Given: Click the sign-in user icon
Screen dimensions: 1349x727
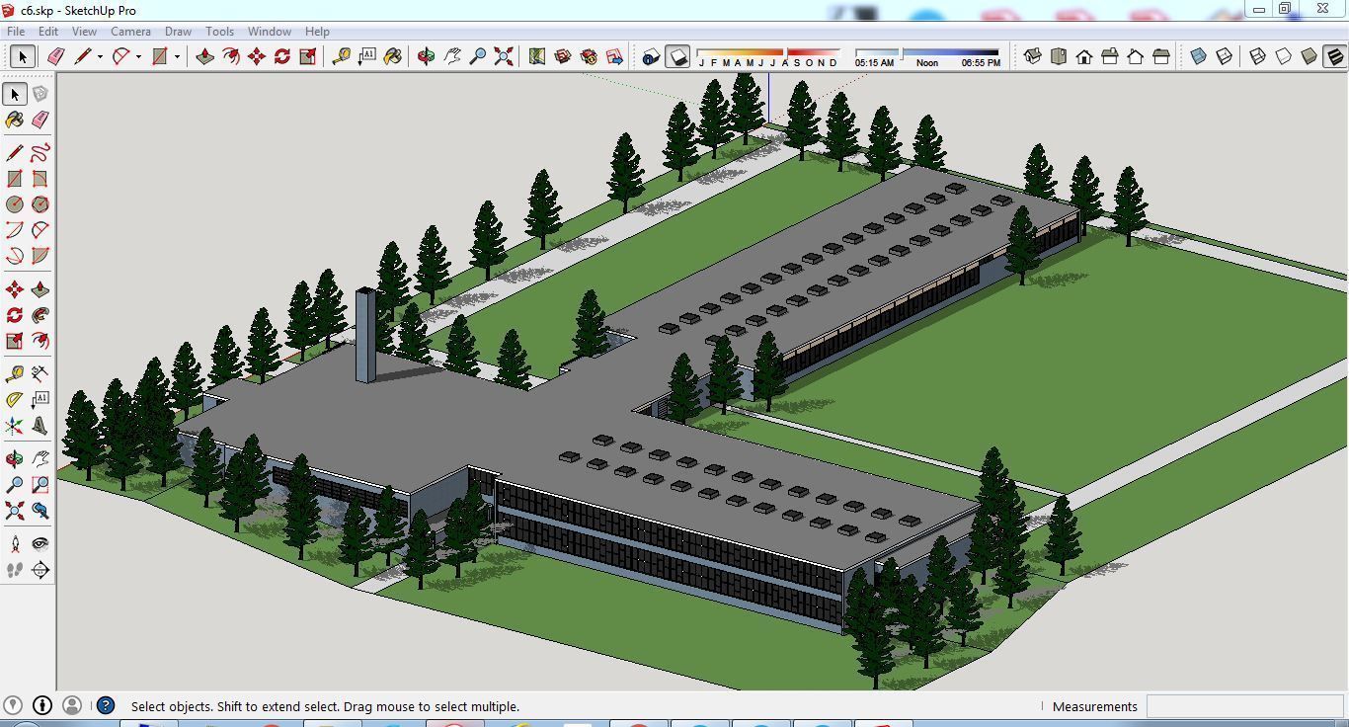Looking at the screenshot, I should tap(72, 705).
